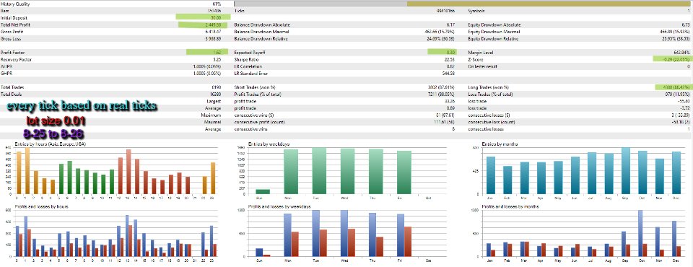Click the blue Oct bar in monthly profits chart
Screen dimensions: 693x267
pos(640,233)
